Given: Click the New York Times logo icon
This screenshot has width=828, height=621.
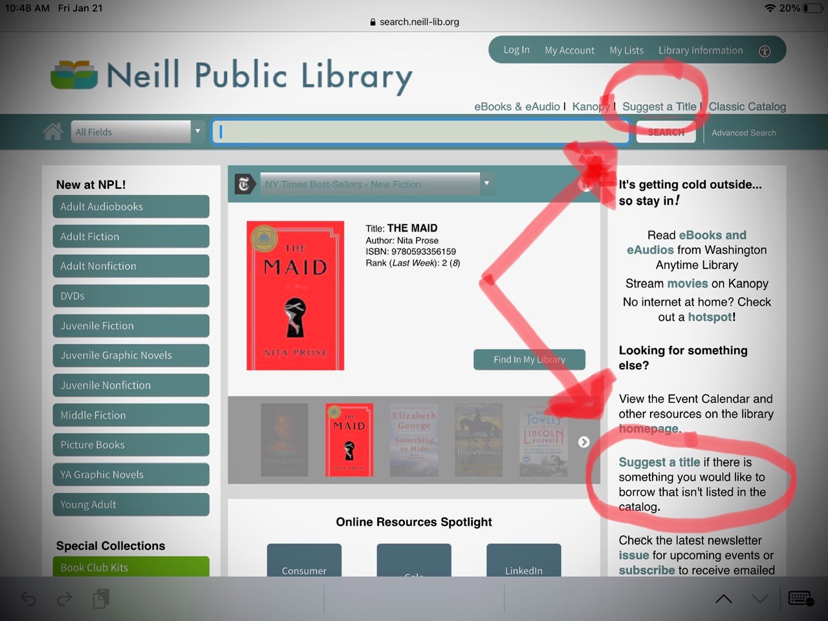Looking at the screenshot, I should (244, 184).
